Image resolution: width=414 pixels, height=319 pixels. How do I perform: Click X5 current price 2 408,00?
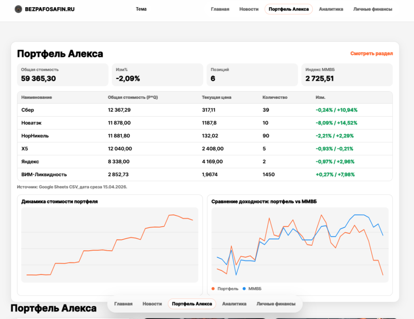pos(213,149)
